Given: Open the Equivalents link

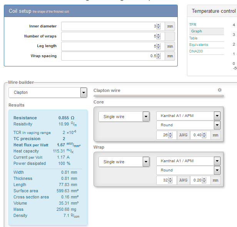Looking at the screenshot, I should 199,45.
